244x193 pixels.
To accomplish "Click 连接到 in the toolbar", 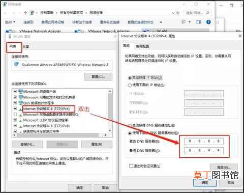I will [28, 22].
